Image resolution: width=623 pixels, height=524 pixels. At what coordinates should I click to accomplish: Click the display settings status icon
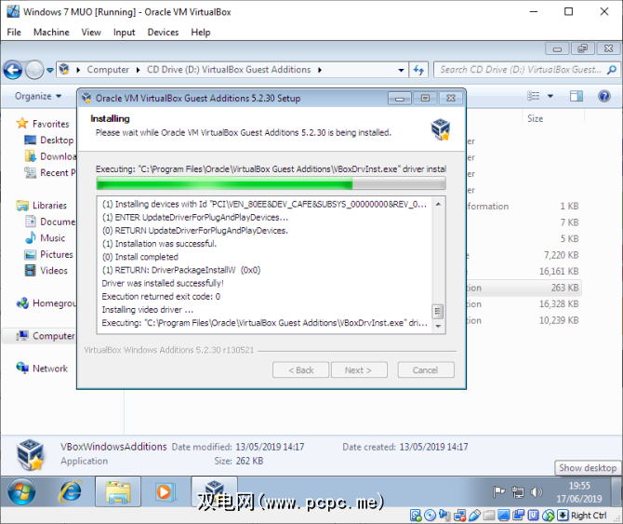pyautogui.click(x=503, y=516)
